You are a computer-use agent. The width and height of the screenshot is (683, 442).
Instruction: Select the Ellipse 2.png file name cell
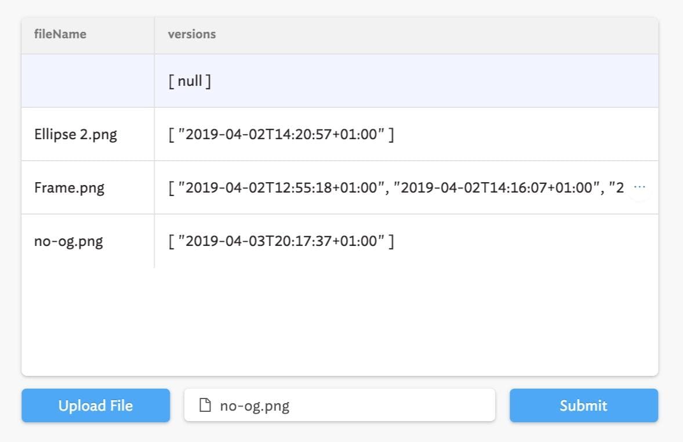click(x=75, y=135)
